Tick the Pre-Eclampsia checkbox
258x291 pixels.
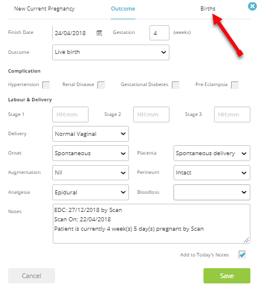235,85
